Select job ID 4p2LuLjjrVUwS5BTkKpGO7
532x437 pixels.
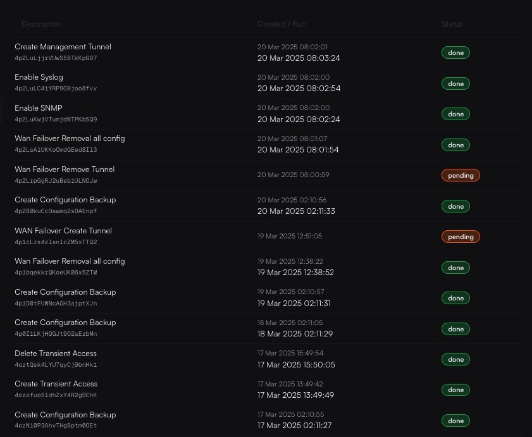click(56, 58)
